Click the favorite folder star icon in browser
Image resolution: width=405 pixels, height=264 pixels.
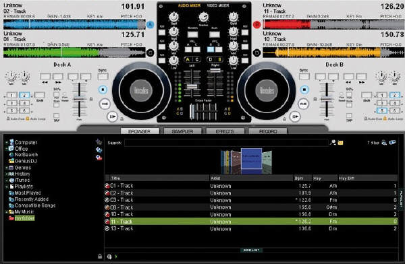click(99, 141)
